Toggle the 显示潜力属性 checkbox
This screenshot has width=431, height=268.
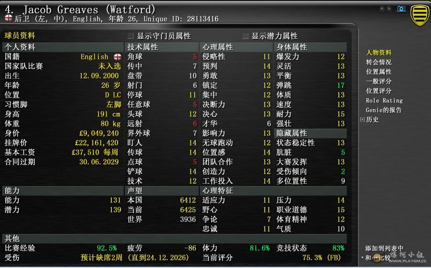[x=245, y=36]
